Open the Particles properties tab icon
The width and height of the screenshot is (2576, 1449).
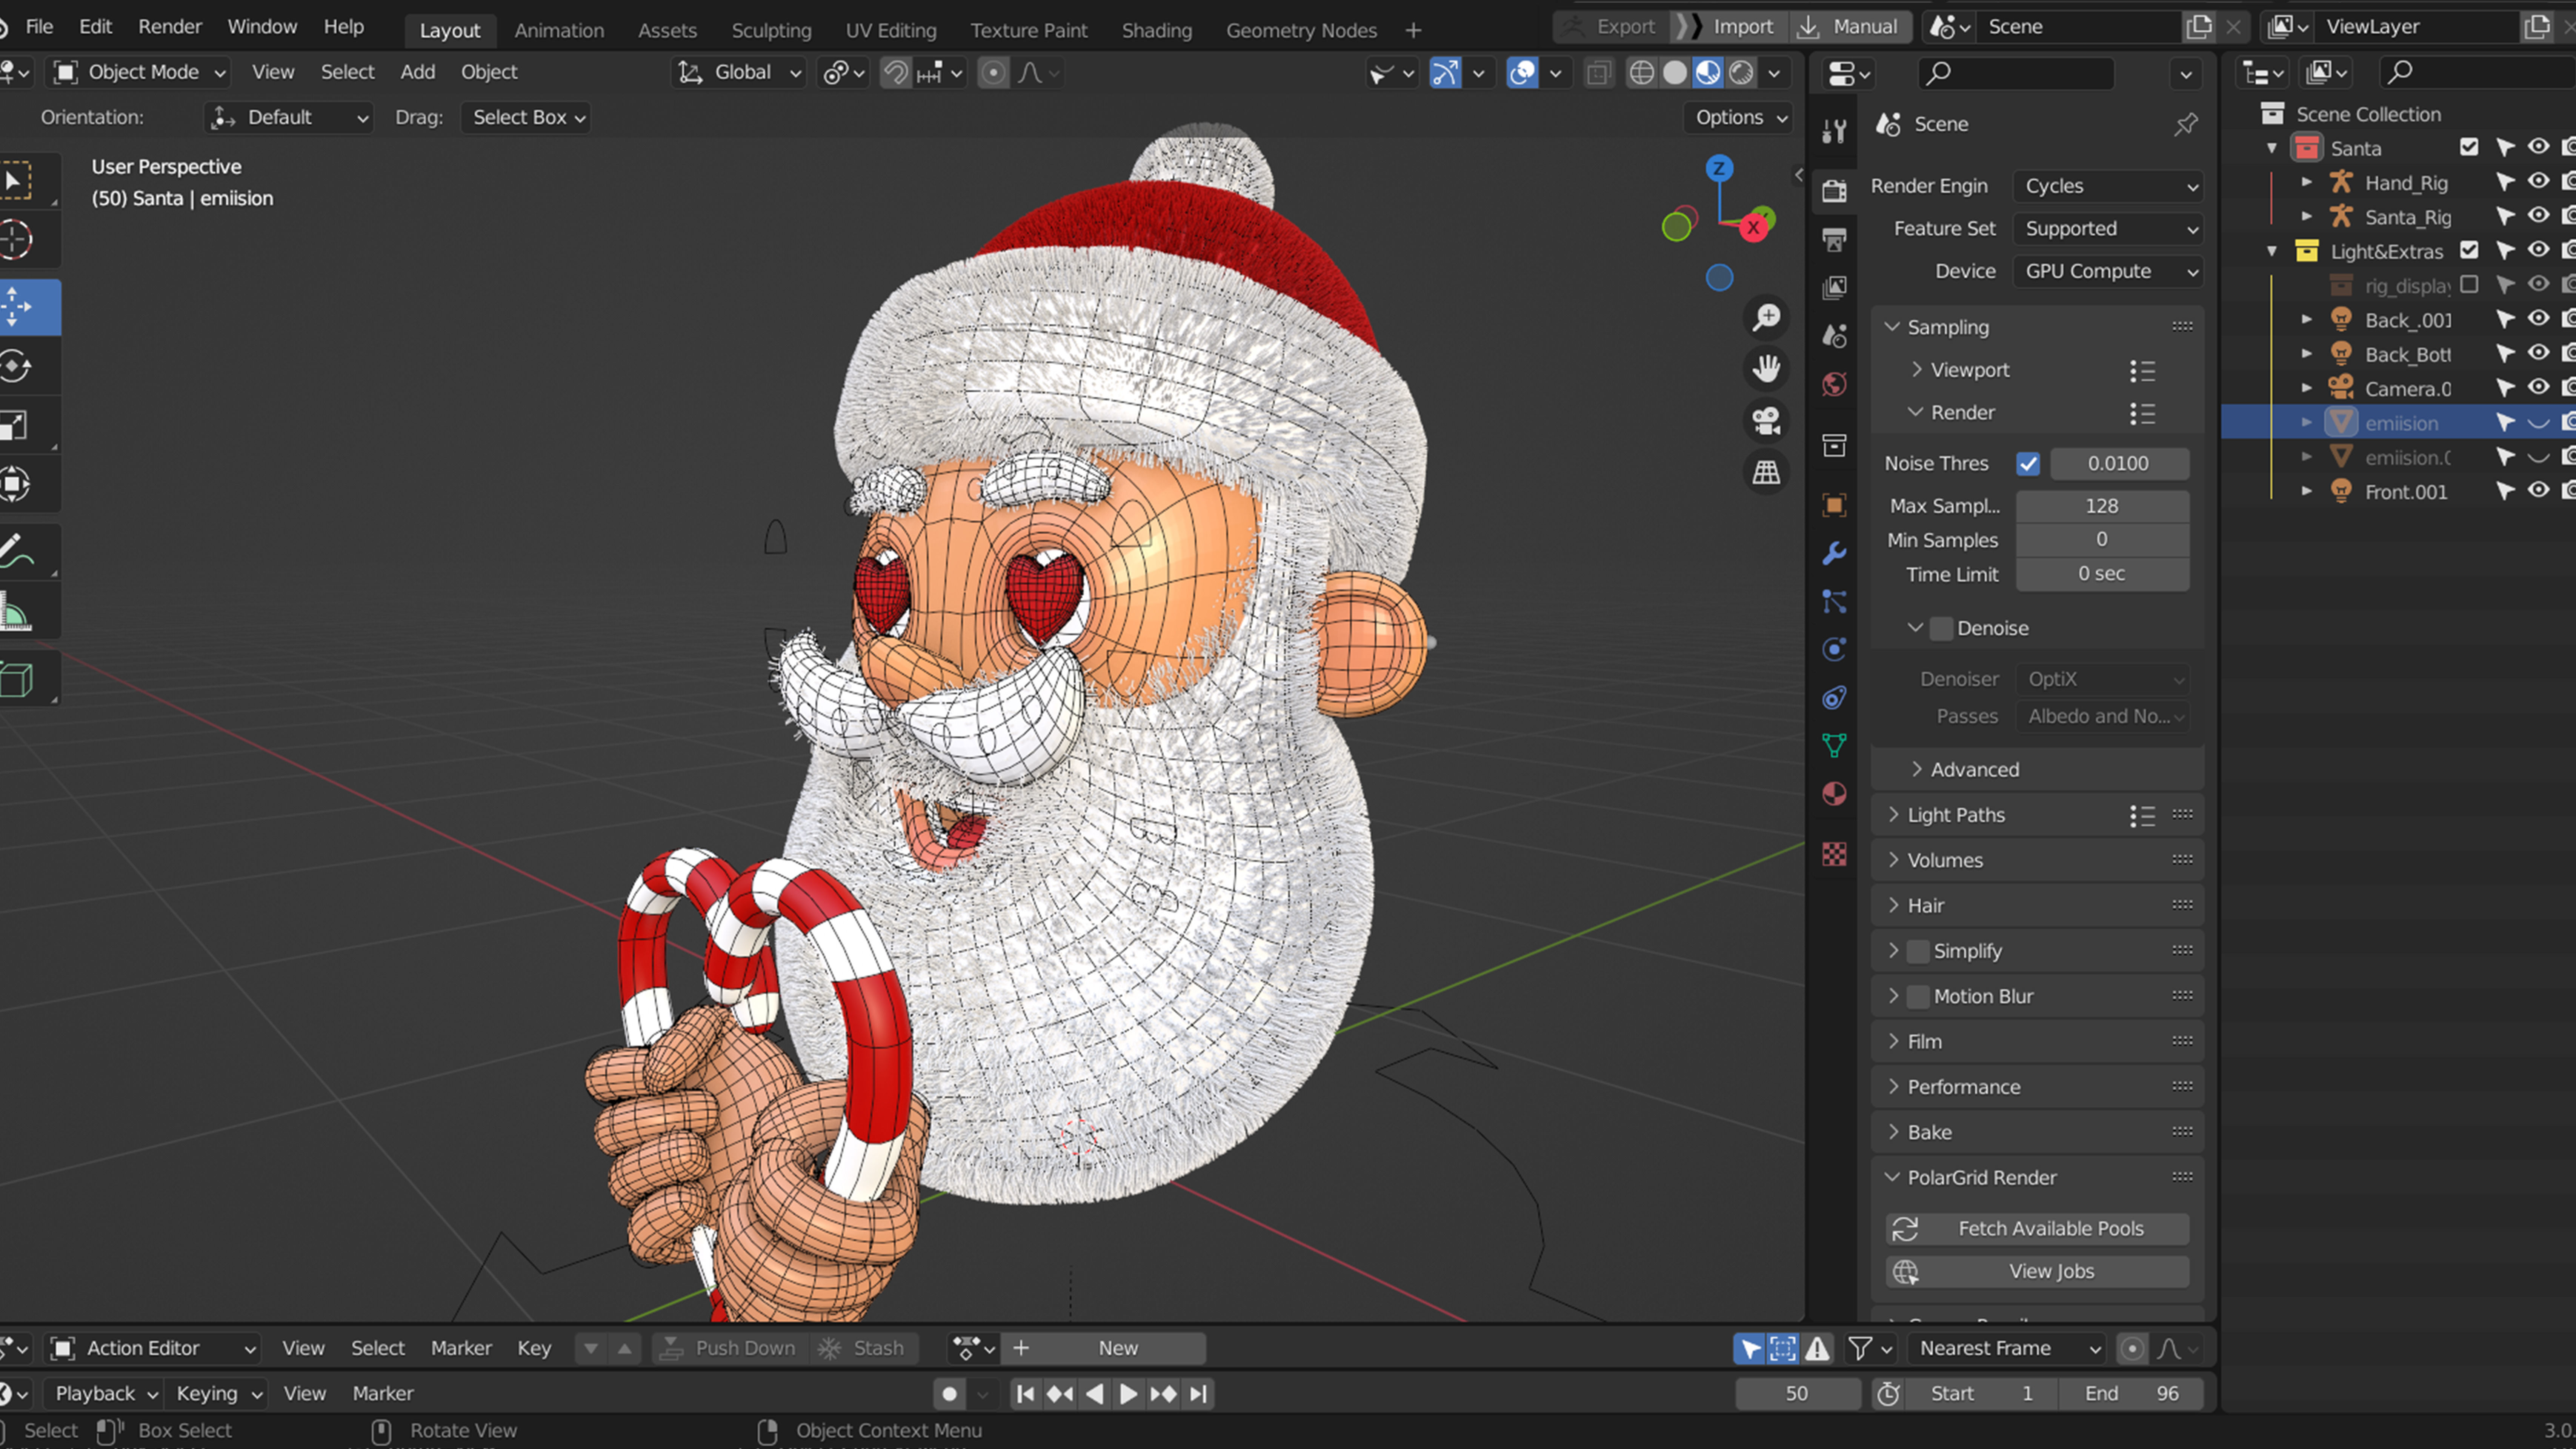point(1834,601)
